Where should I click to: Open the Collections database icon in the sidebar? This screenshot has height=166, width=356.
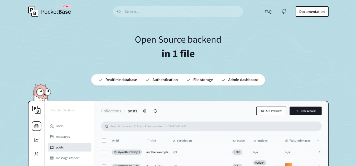[36, 126]
